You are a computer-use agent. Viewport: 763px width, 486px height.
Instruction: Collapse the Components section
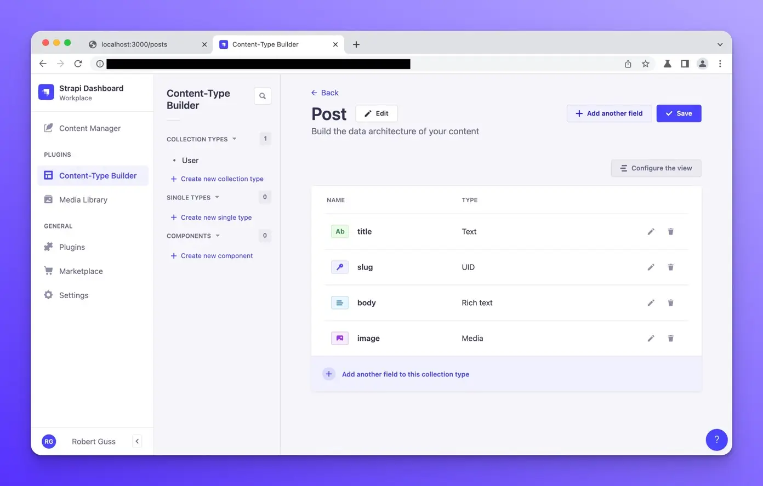click(x=218, y=236)
